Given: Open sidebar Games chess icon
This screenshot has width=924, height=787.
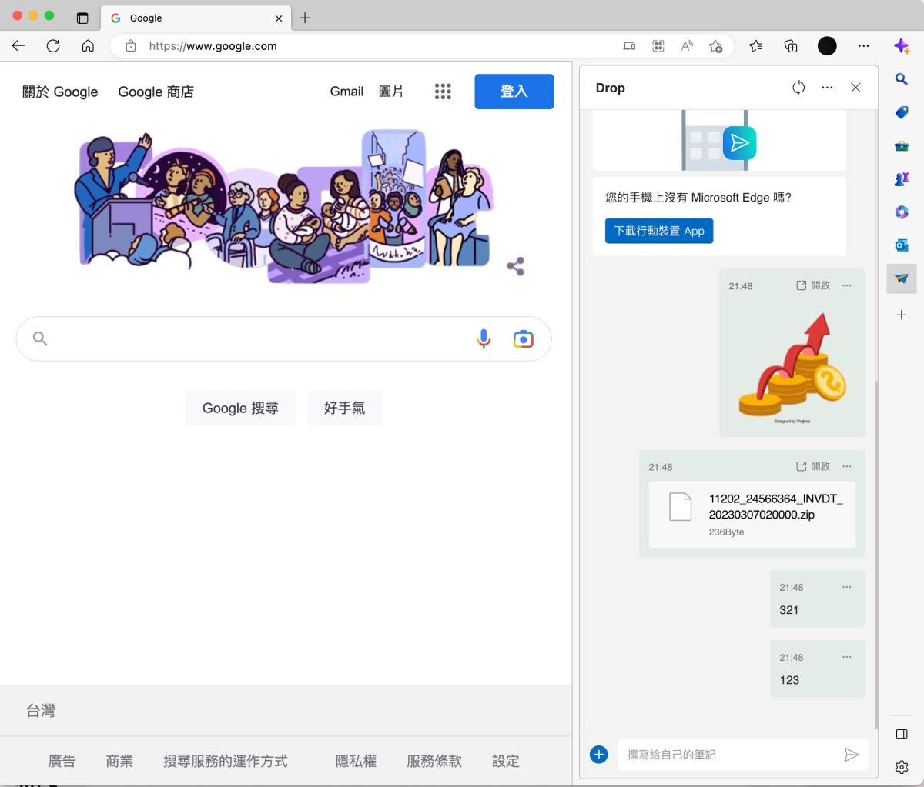Looking at the screenshot, I should (x=902, y=178).
